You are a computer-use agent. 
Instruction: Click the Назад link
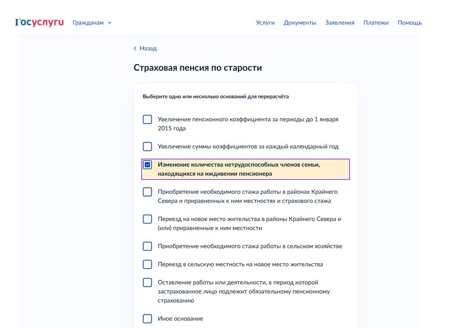click(147, 48)
